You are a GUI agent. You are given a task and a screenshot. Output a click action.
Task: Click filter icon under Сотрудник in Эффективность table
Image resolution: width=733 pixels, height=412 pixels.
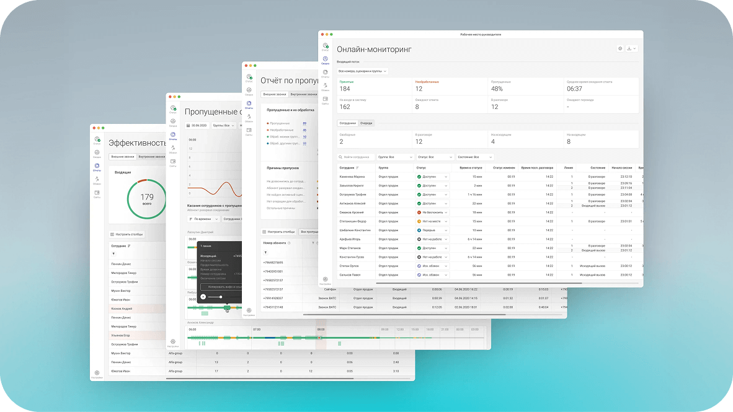[113, 254]
